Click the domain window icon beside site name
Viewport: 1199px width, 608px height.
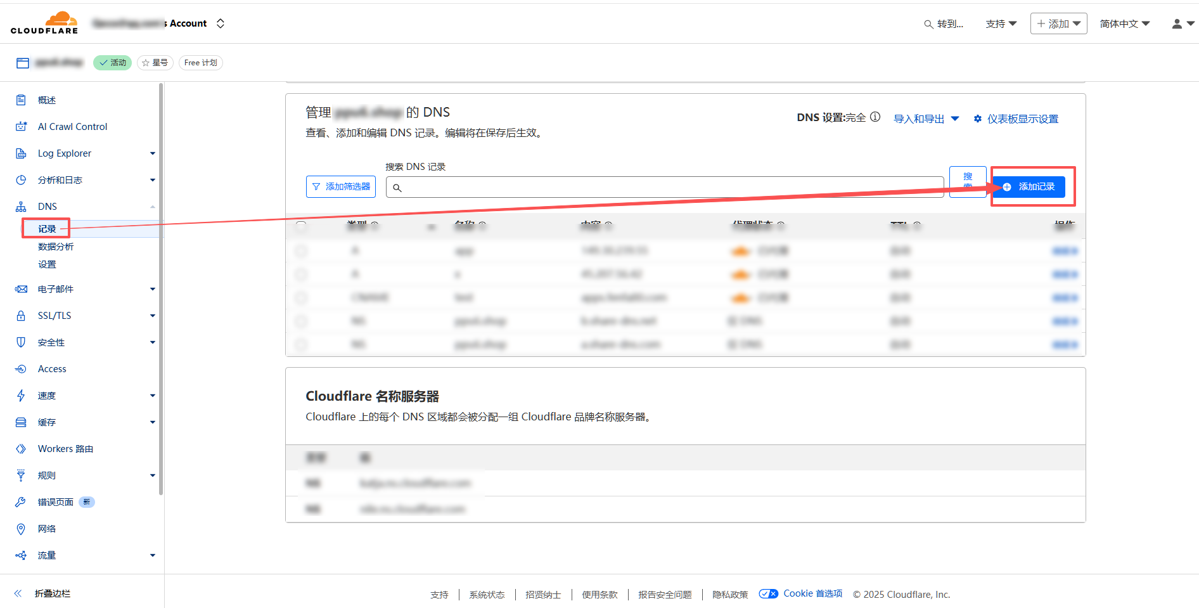[23, 63]
